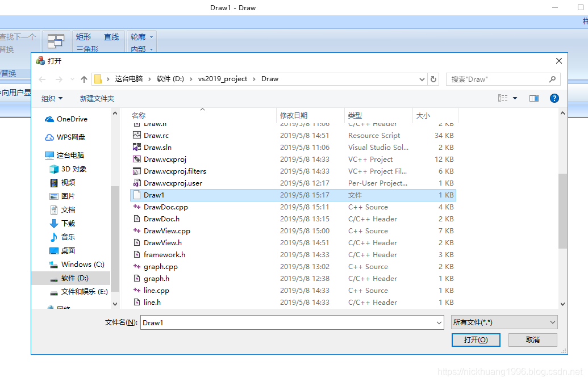Click the Back navigation arrow
588x382 pixels.
[43, 79]
